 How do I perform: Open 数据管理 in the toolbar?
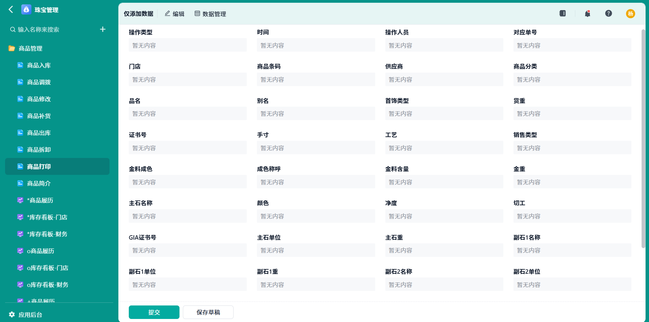(x=210, y=14)
